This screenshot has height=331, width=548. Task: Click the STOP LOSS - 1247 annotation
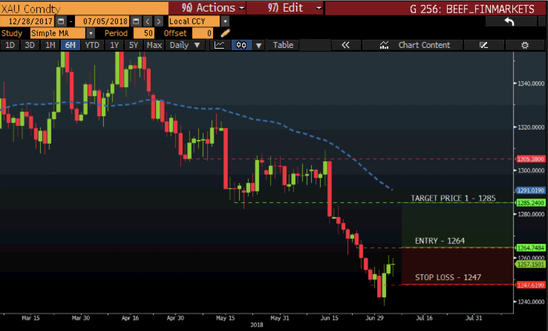pyautogui.click(x=448, y=277)
